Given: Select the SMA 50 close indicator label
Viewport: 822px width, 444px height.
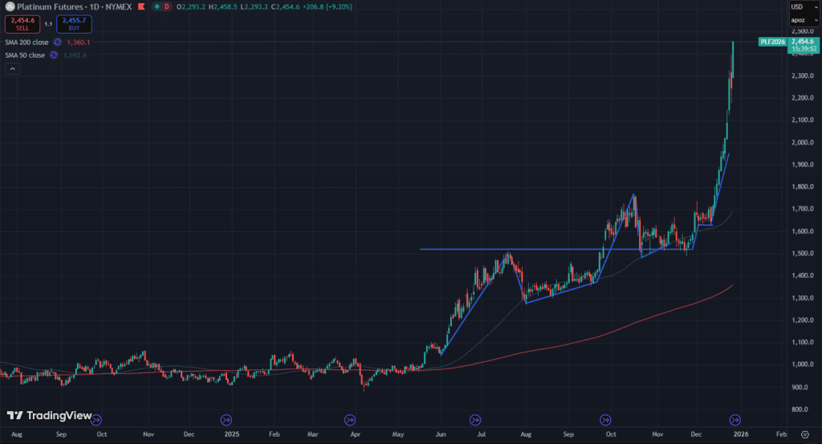Looking at the screenshot, I should pos(24,55).
